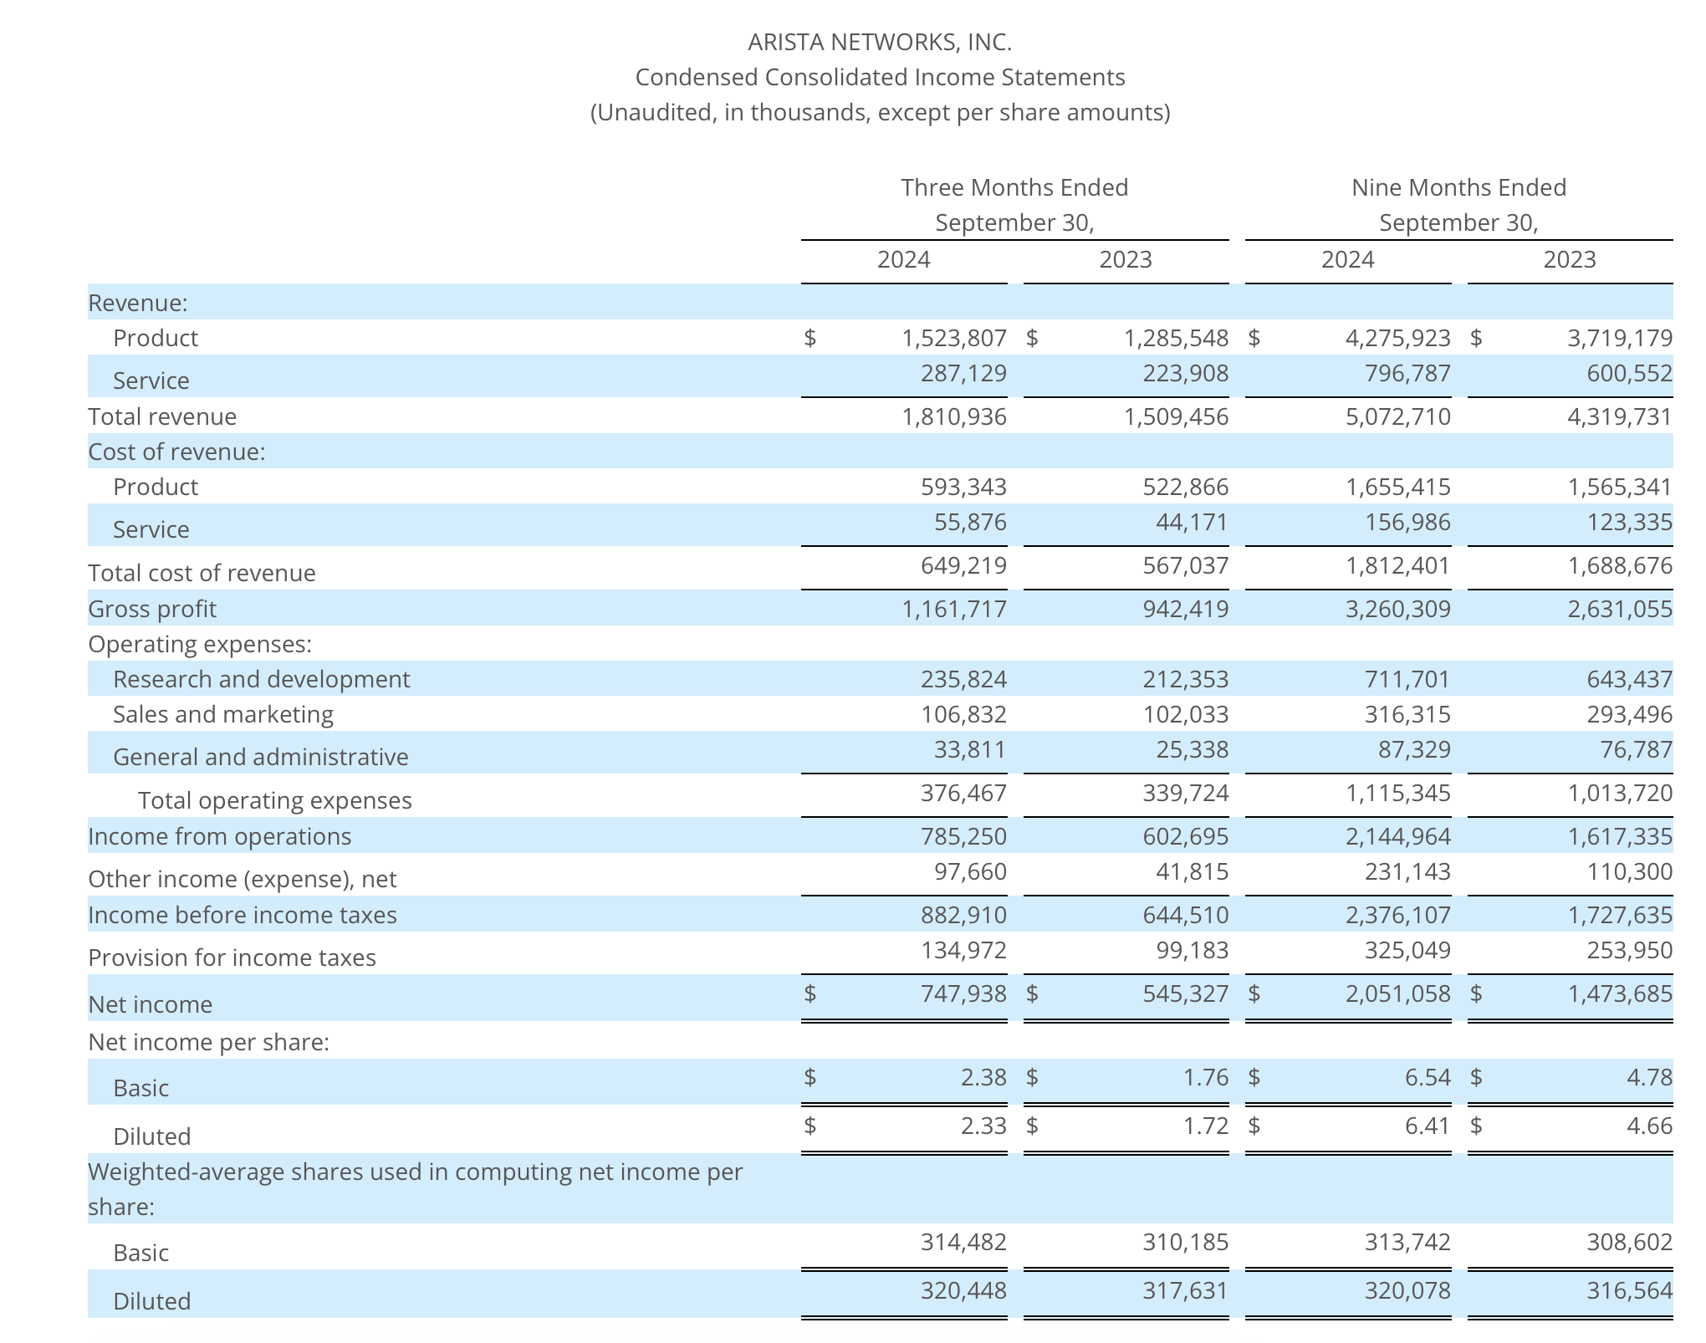Select the Three Months Ended heading
The height and width of the screenshot is (1343, 1706).
[x=1014, y=187]
